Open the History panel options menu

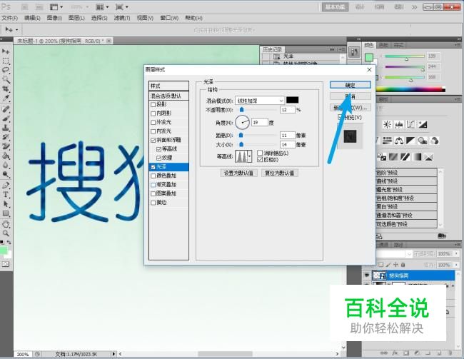341,49
